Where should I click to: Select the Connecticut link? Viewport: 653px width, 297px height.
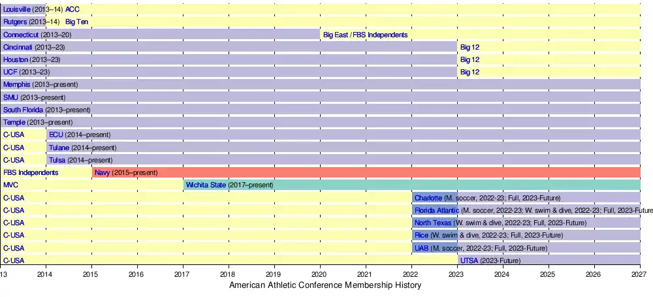tap(21, 35)
